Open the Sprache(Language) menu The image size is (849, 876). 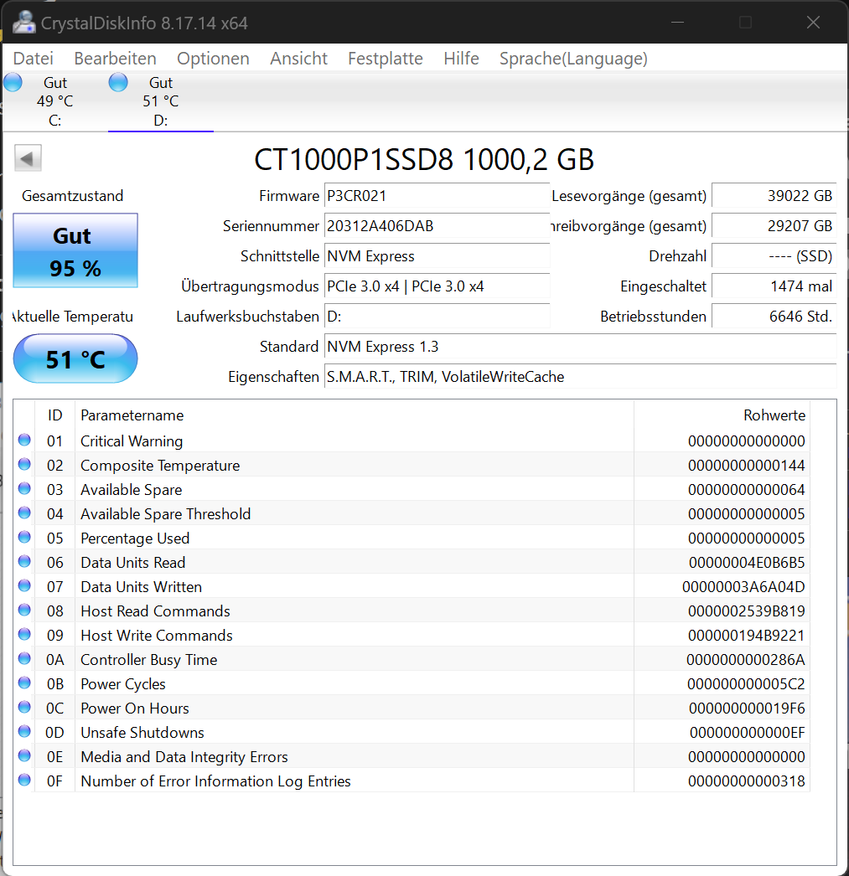coord(573,58)
